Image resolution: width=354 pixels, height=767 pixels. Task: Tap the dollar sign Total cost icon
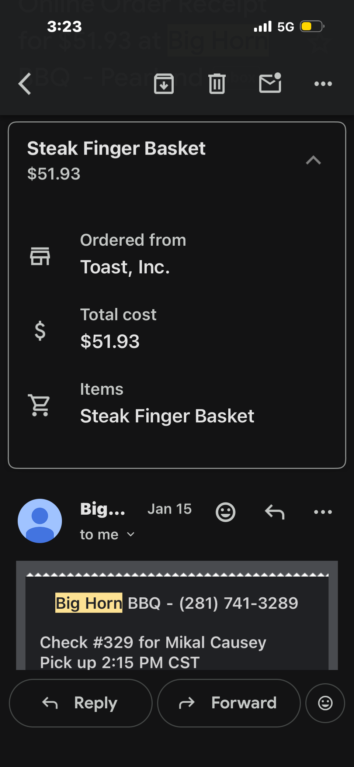pyautogui.click(x=40, y=331)
